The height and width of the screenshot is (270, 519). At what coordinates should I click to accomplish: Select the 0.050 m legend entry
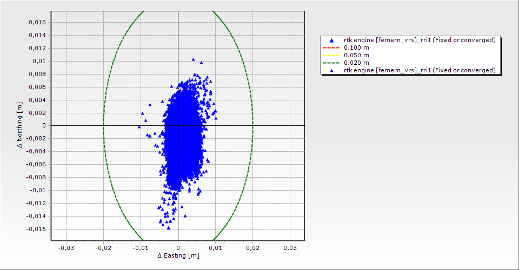(x=356, y=55)
